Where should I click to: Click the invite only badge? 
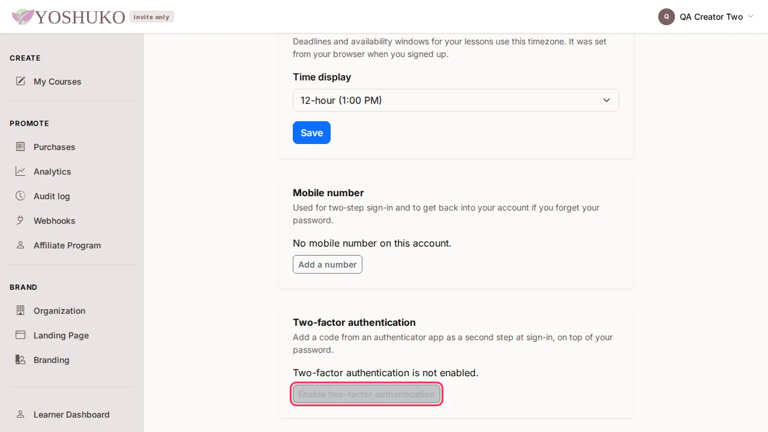click(152, 17)
